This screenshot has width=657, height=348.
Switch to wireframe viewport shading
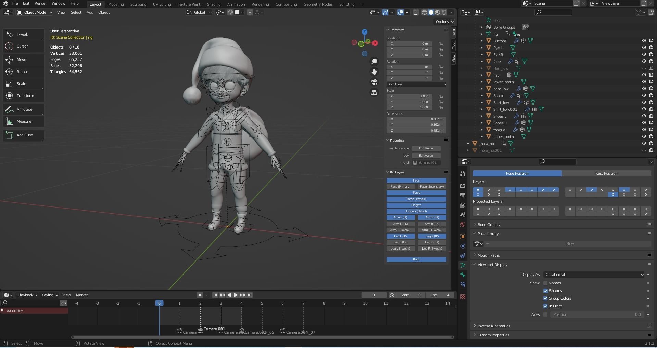point(425,12)
